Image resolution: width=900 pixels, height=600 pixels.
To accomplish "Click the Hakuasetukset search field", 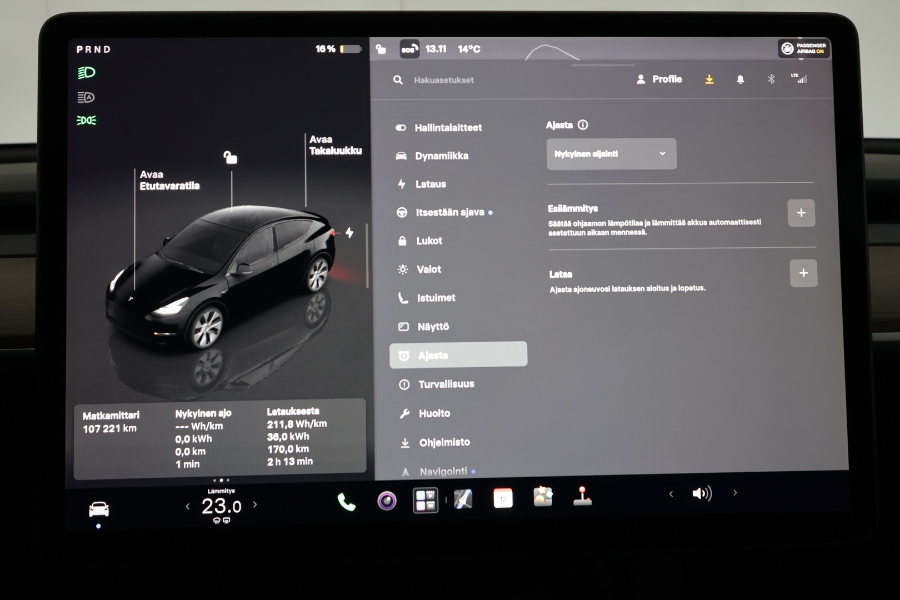I will coord(444,80).
